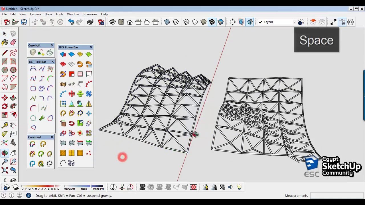Select the Text label tool
This screenshot has height=205, width=365.
(x=13, y=134)
